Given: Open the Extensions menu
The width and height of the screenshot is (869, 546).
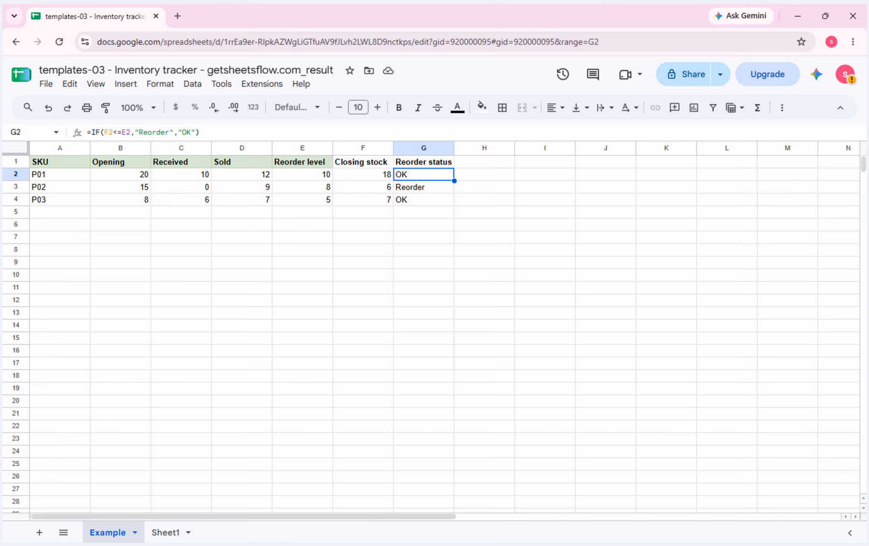Looking at the screenshot, I should click(262, 84).
